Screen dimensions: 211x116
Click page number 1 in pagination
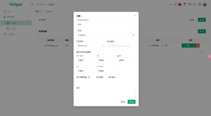click(x=201, y=52)
